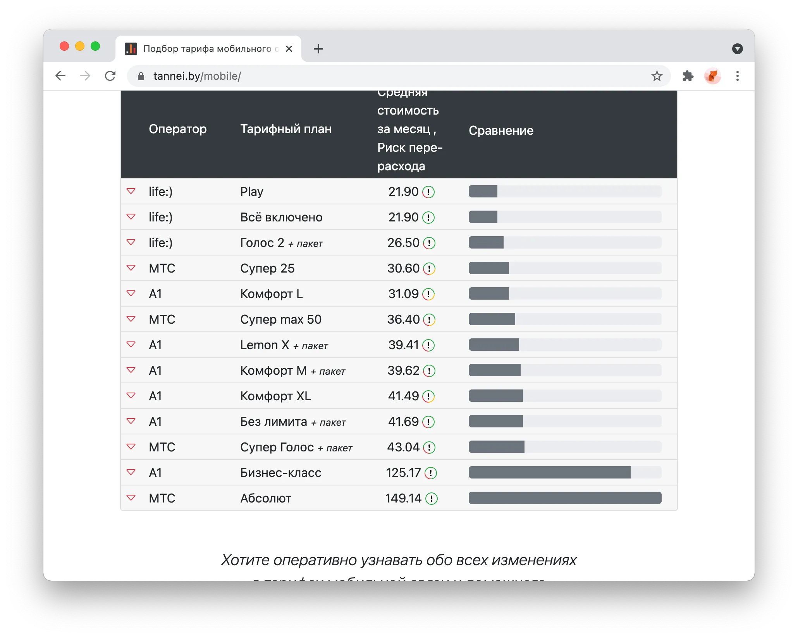The image size is (798, 638).
Task: Click the Сравнение column header
Action: pos(501,130)
